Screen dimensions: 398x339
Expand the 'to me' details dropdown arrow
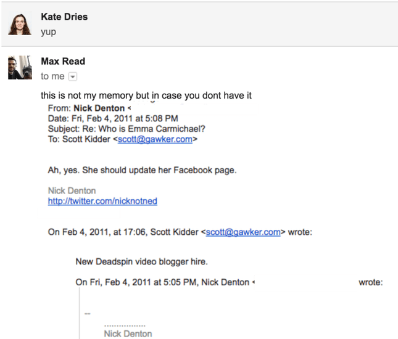73,76
